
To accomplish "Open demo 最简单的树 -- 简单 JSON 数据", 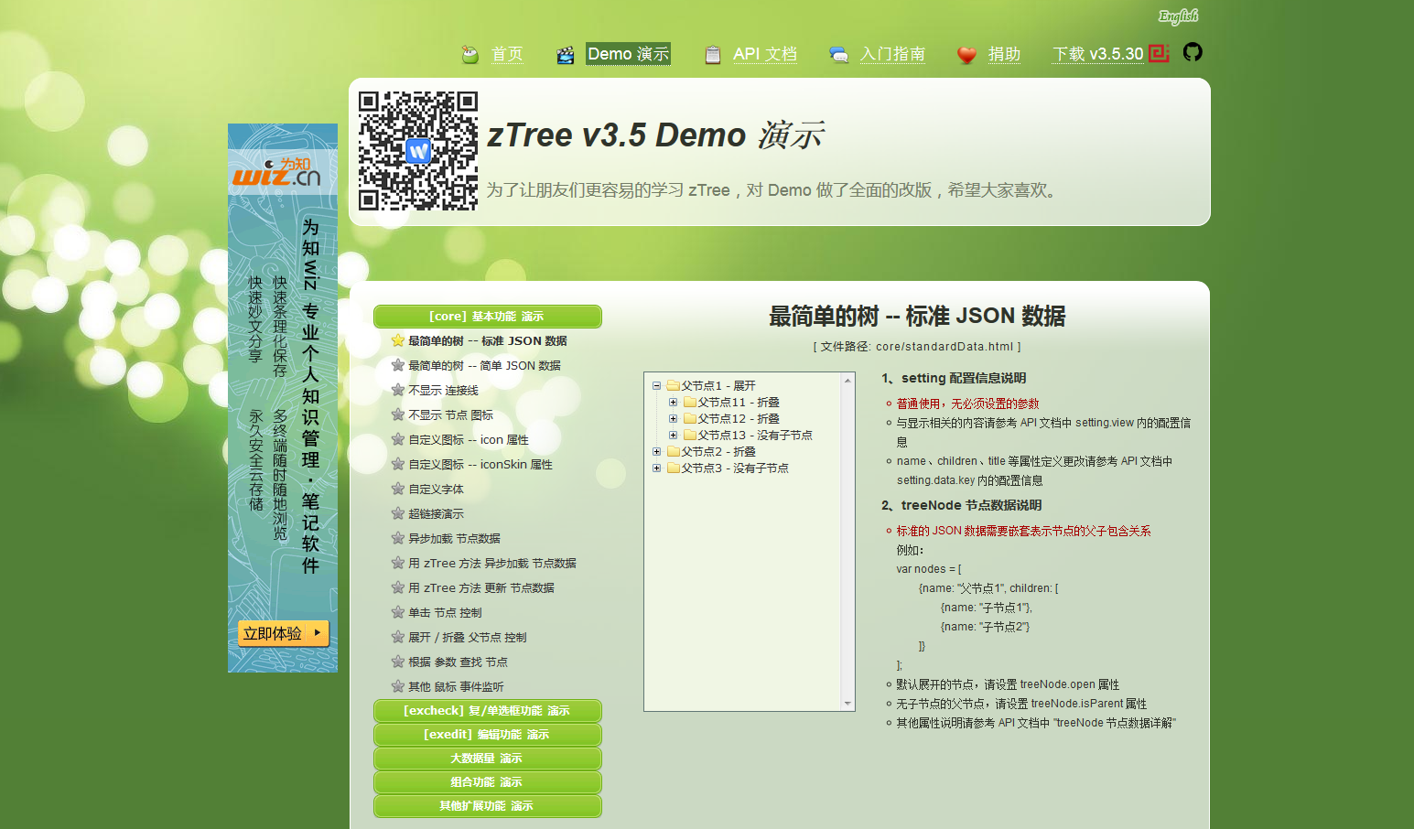I will [484, 366].
